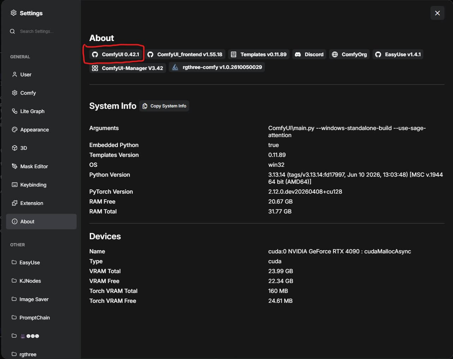
Task: Click the Settings gear icon in the header
Action: (13, 13)
